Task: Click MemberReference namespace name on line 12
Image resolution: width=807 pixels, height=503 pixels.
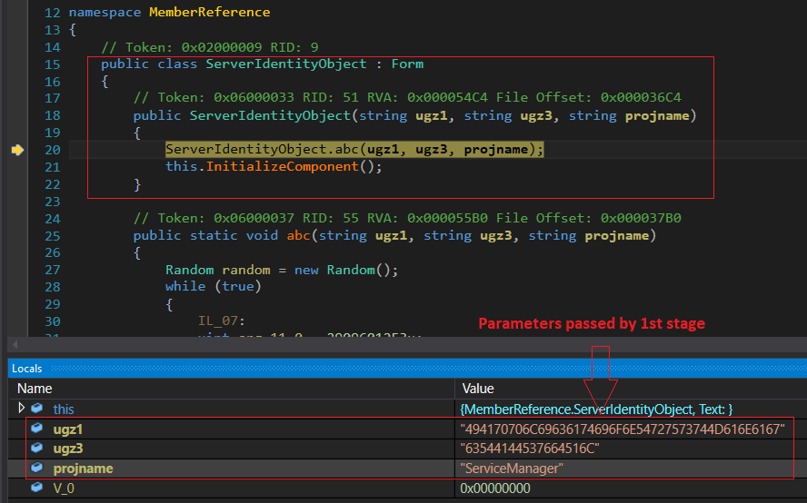Action: (x=209, y=13)
